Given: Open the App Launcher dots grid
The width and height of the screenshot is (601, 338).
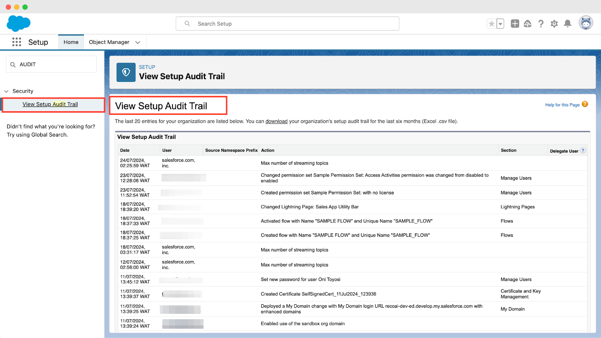Looking at the screenshot, I should (17, 42).
